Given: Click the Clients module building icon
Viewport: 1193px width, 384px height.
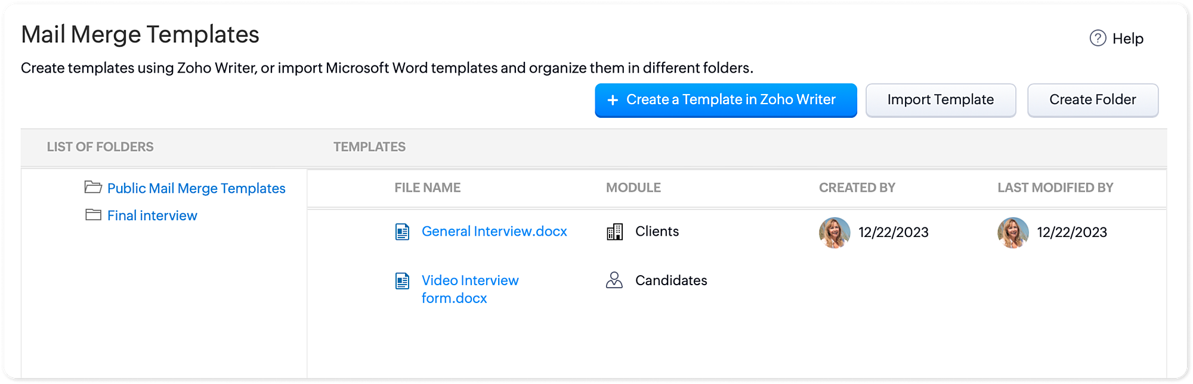Looking at the screenshot, I should [614, 232].
